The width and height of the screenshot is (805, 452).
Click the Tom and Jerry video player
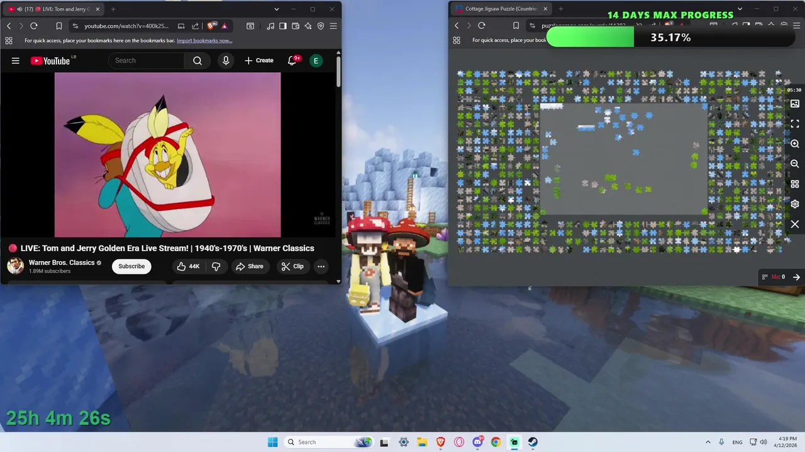tap(167, 154)
